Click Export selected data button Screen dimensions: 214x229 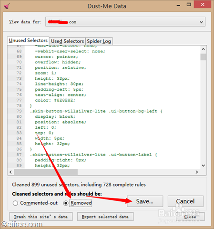coord(105,217)
